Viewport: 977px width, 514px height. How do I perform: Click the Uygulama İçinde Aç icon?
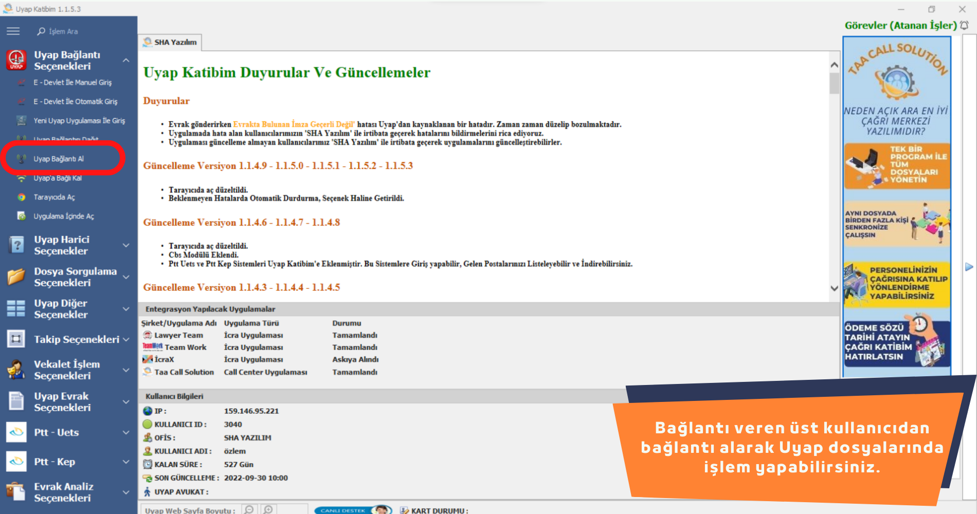click(22, 216)
